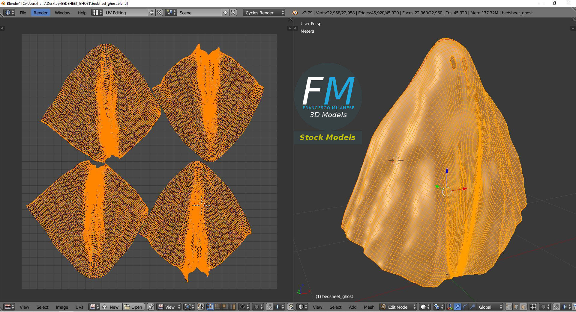Open the 3D View's View menu

point(317,307)
